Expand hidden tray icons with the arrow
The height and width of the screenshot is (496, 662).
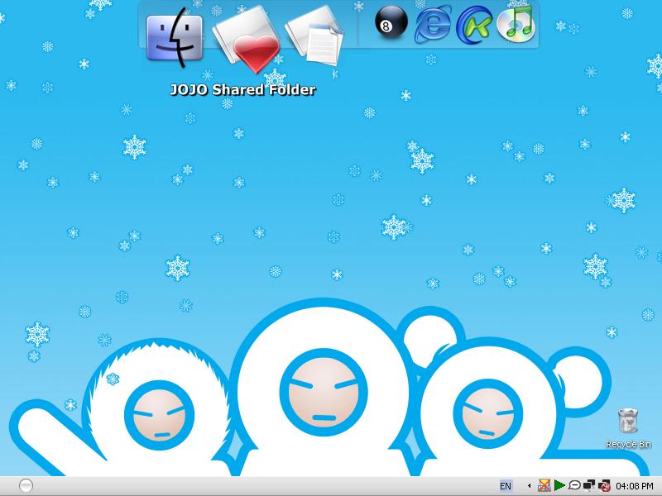(529, 486)
